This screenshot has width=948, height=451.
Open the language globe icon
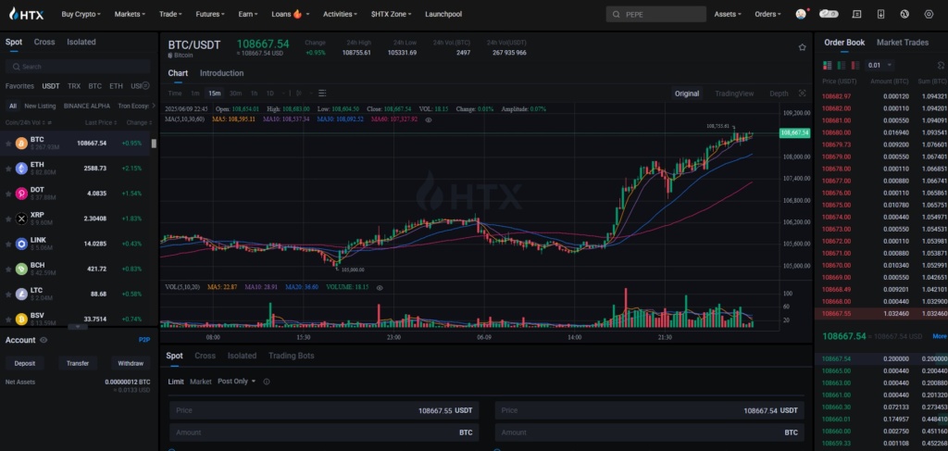coord(904,14)
